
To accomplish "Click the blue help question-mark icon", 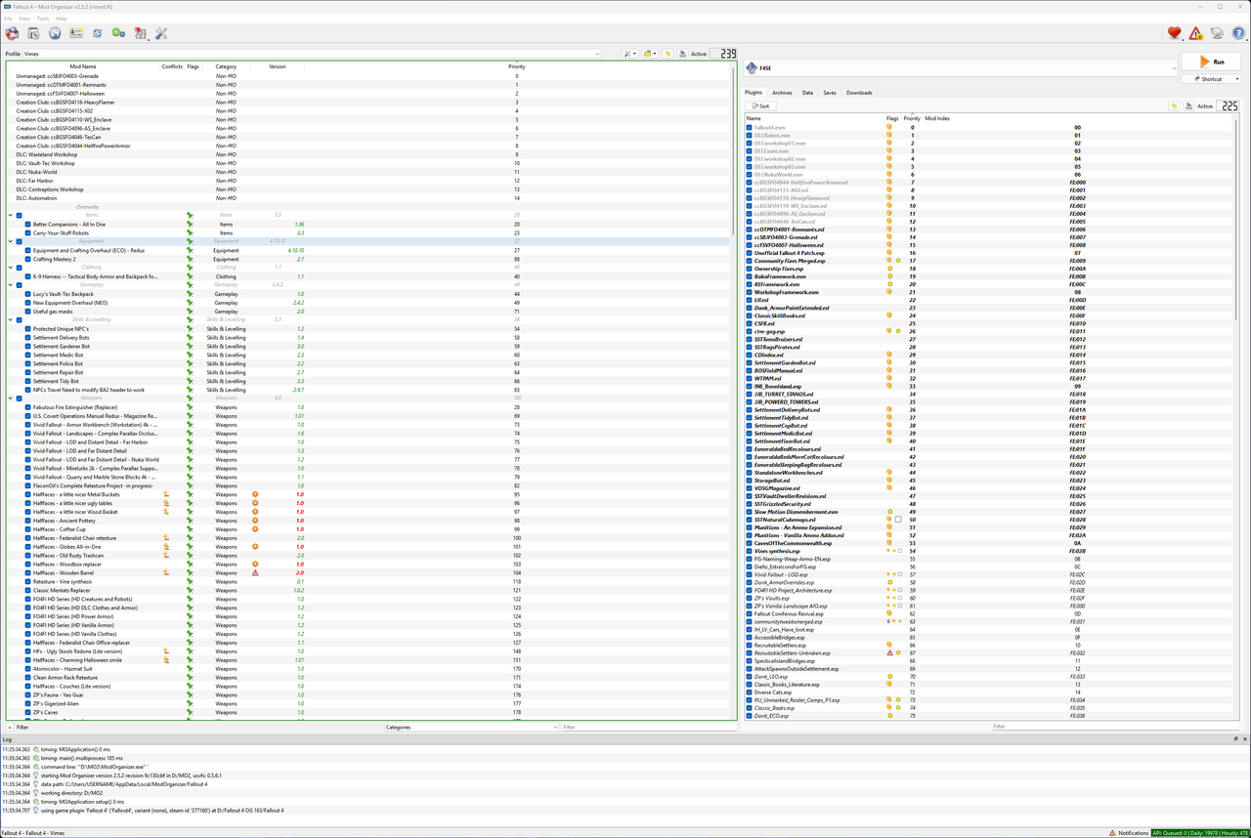I will pyautogui.click(x=1237, y=32).
